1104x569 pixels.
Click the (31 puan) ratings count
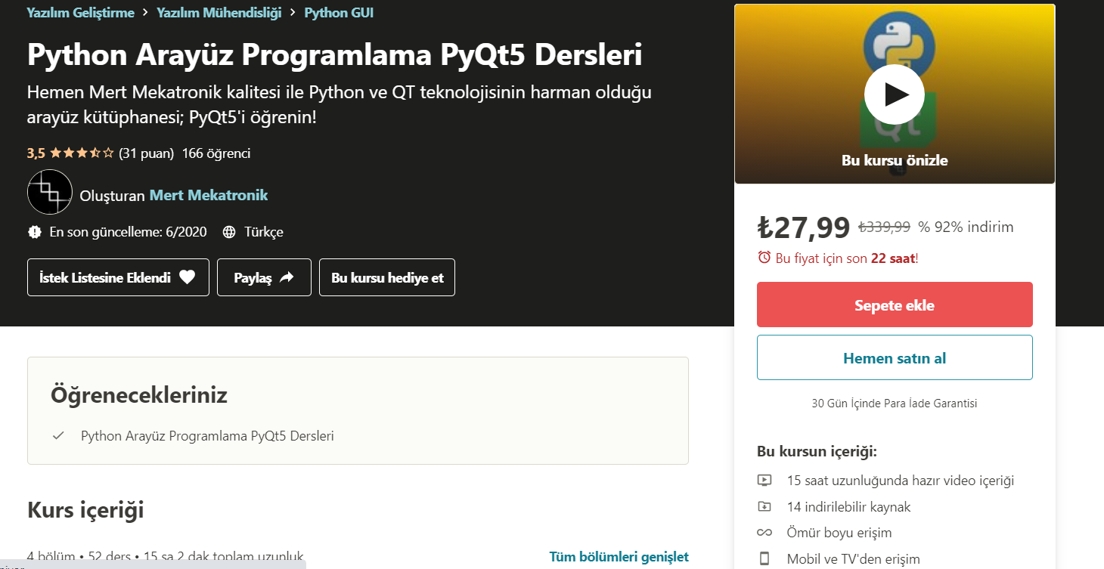point(146,153)
